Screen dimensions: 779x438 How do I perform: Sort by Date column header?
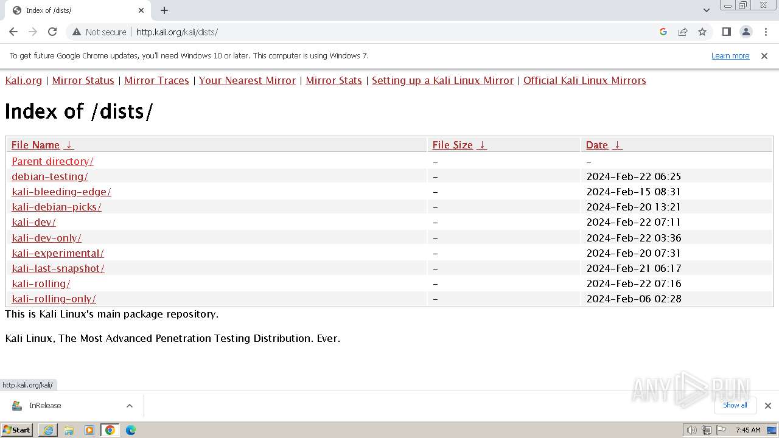pos(596,145)
